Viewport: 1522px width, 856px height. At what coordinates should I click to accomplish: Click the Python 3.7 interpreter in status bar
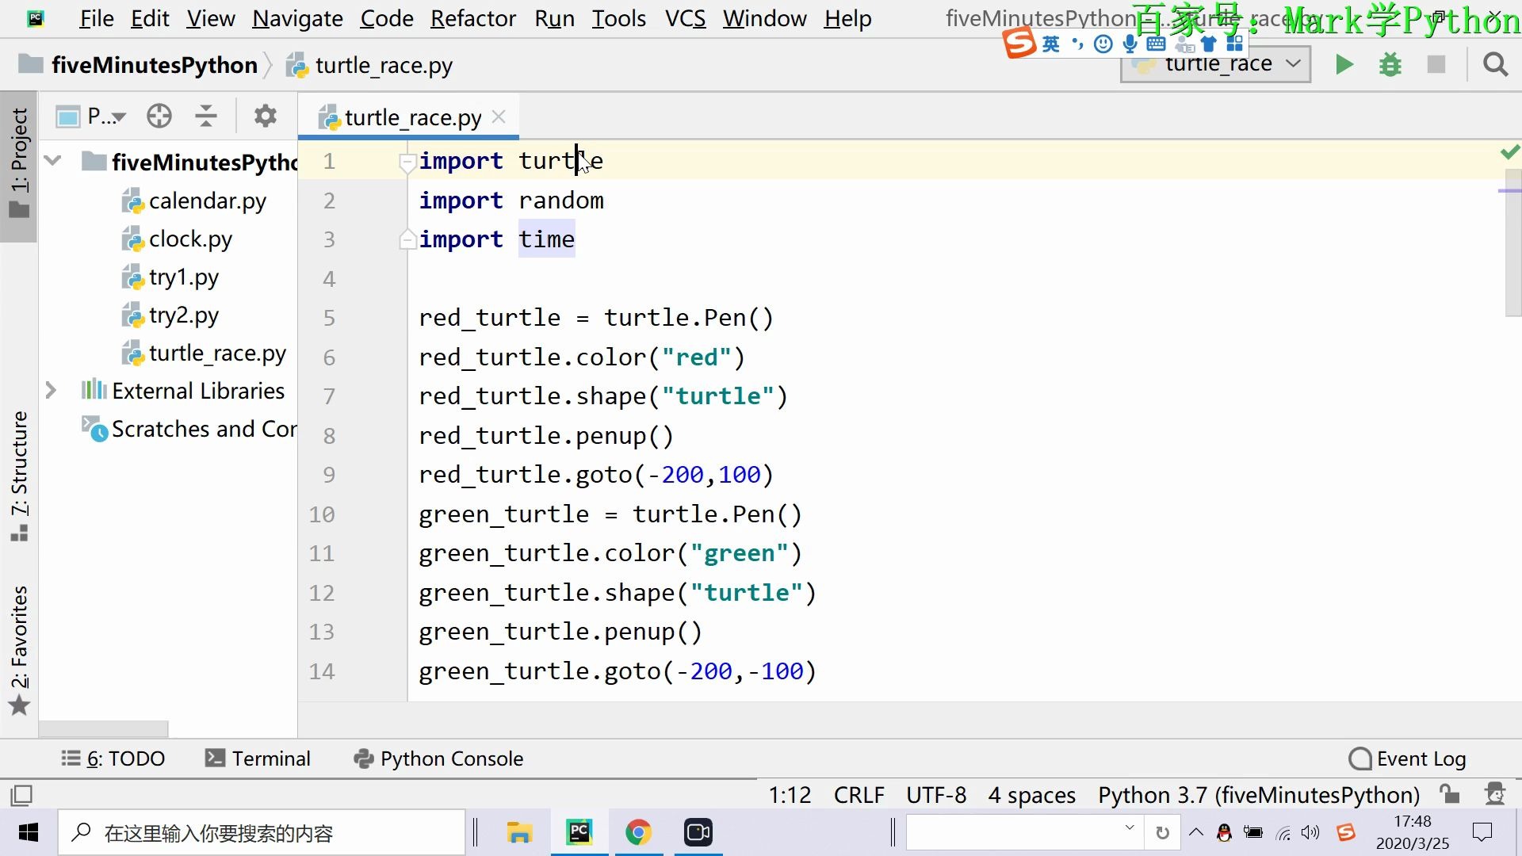[1256, 795]
